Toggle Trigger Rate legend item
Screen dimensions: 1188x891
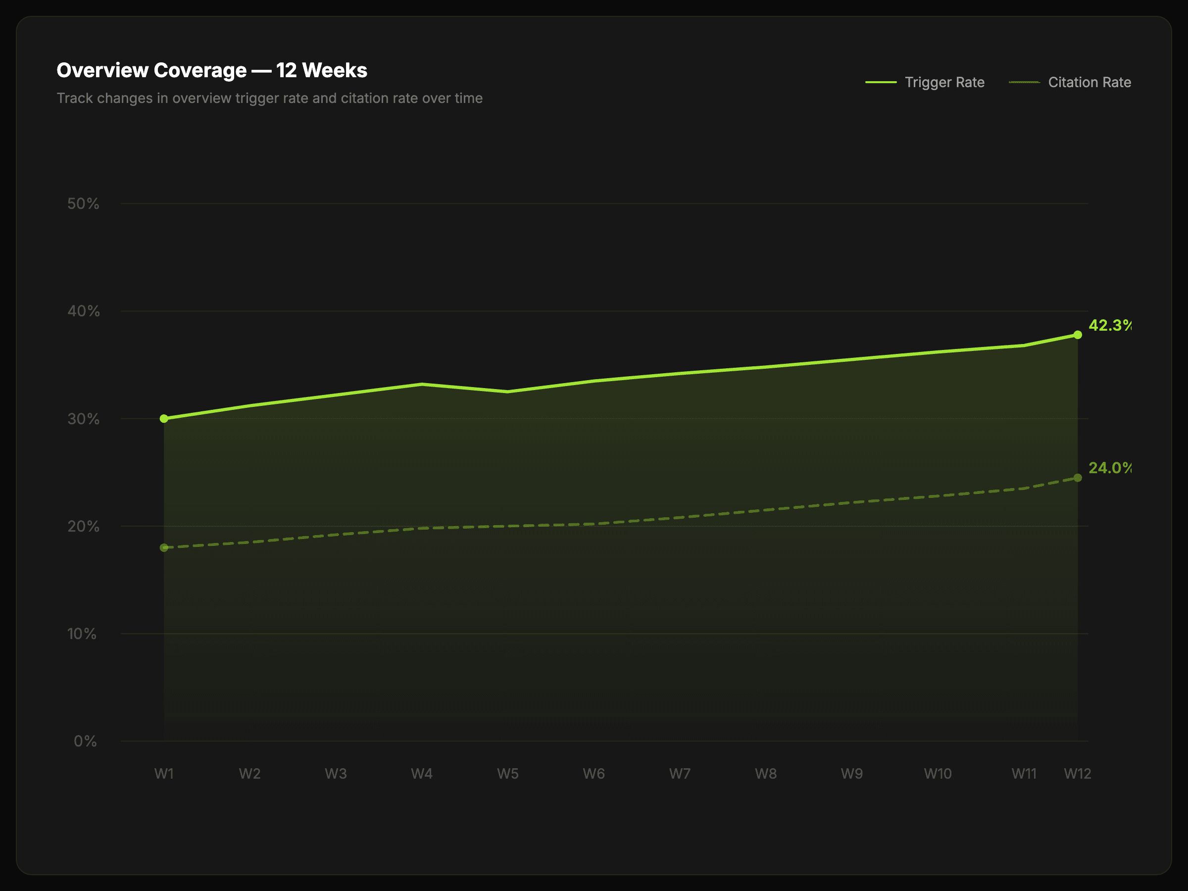pyautogui.click(x=943, y=82)
